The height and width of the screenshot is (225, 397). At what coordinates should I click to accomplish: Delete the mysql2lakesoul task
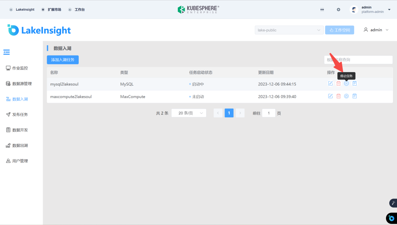pos(339,83)
